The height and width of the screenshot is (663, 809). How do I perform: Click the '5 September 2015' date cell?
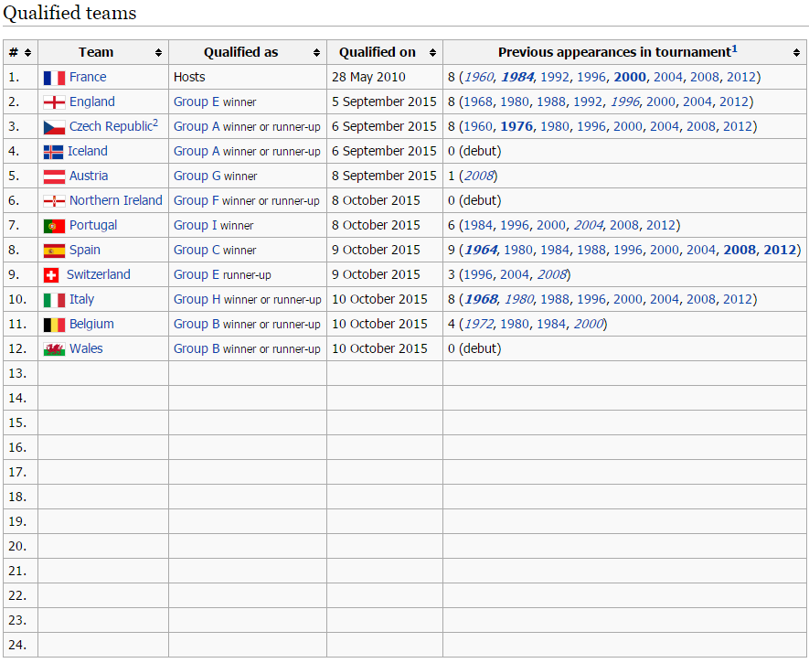[x=384, y=102]
